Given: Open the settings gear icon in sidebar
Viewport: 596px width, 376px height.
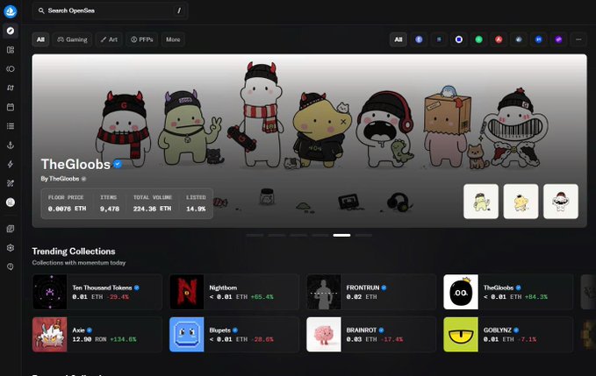Looking at the screenshot, I should point(11,247).
